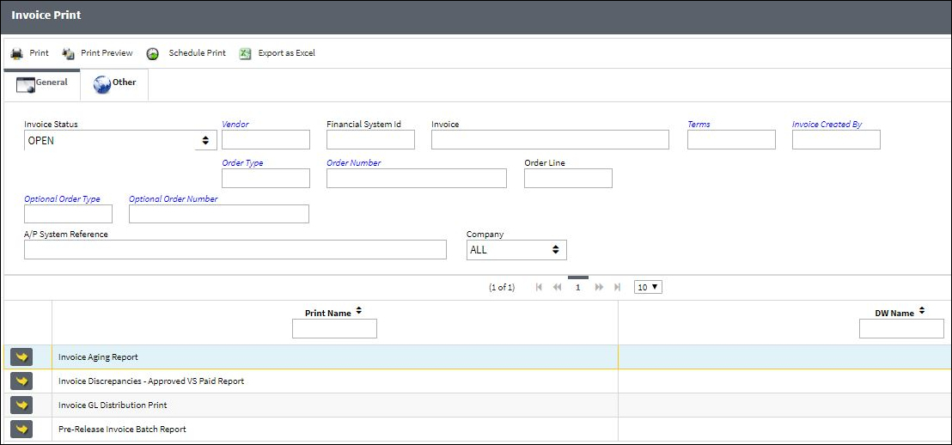Open the Invoice Created By lookup link
This screenshot has width=952, height=445.
pyautogui.click(x=827, y=124)
